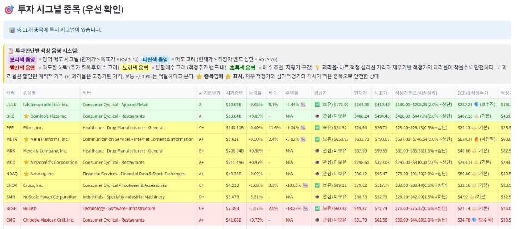Click the green check icon in the BLSH row
The width and height of the screenshot is (530, 229).
(x=317, y=208)
